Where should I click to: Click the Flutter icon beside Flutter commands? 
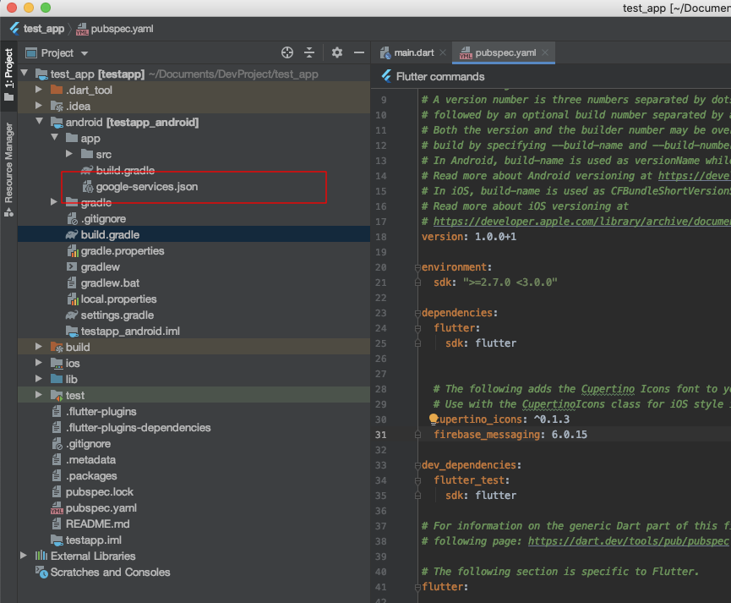click(x=386, y=77)
